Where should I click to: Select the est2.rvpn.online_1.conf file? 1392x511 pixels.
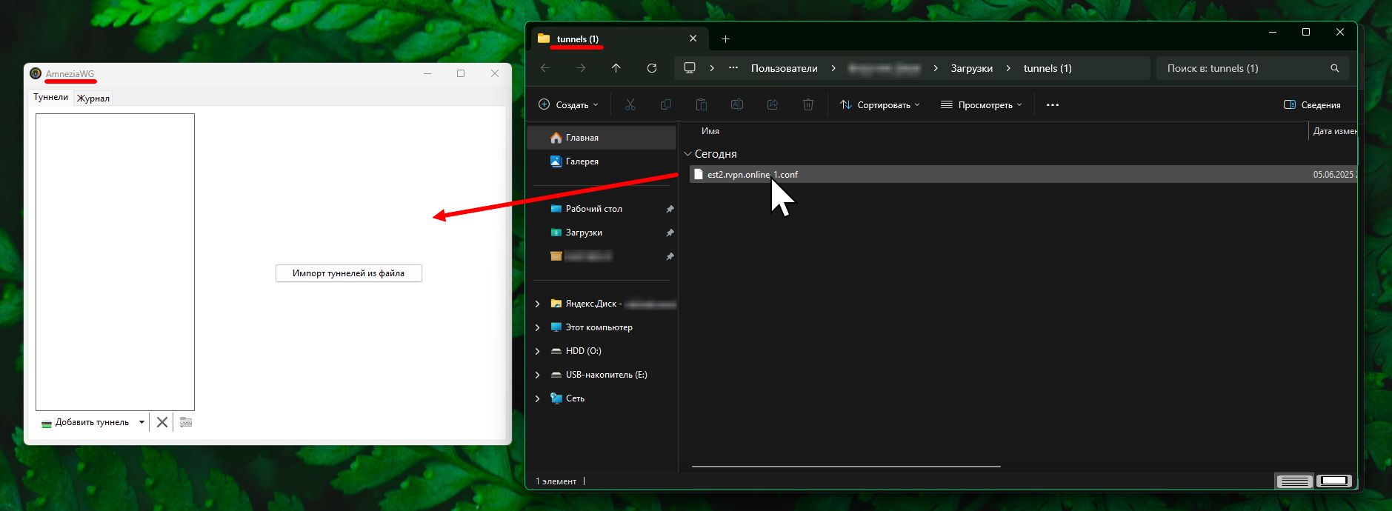click(752, 175)
